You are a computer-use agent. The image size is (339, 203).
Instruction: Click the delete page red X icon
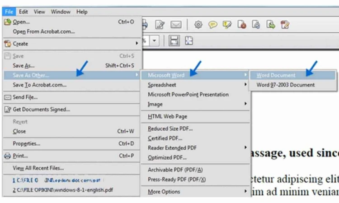(242, 25)
